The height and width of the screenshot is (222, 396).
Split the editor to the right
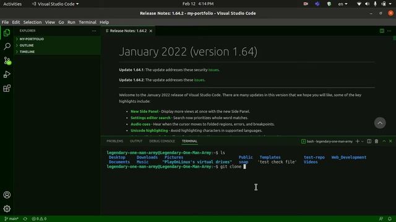(382, 31)
